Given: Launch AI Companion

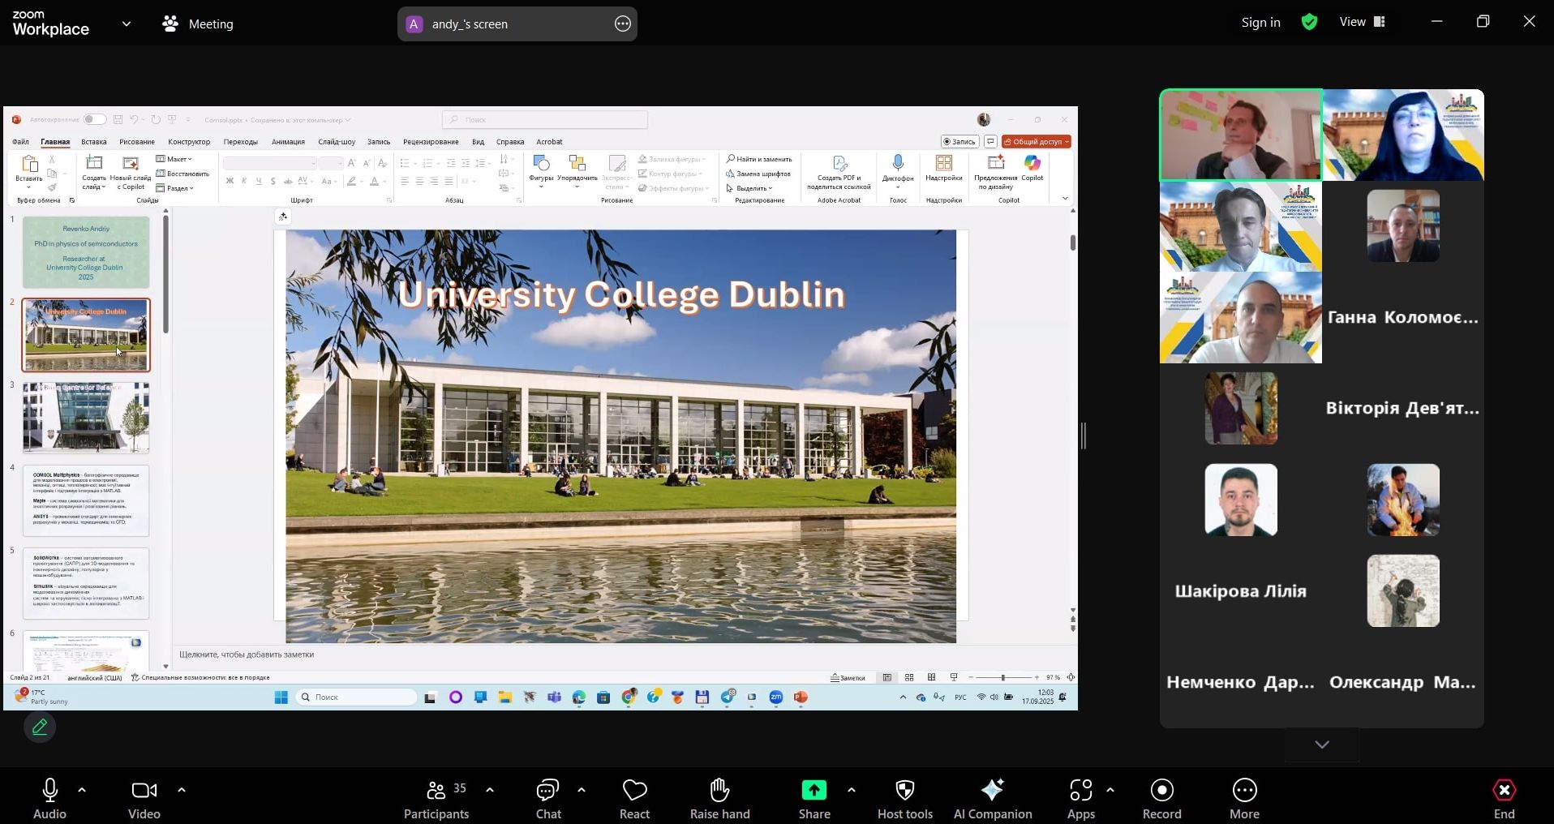Looking at the screenshot, I should click(993, 798).
